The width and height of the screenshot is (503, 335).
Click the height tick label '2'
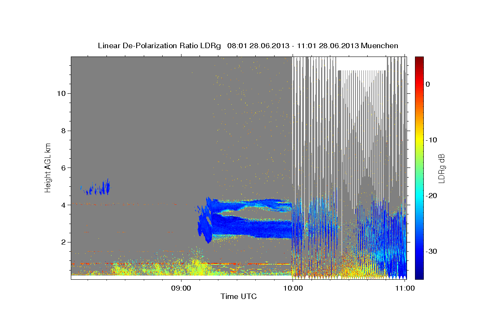coord(62,242)
